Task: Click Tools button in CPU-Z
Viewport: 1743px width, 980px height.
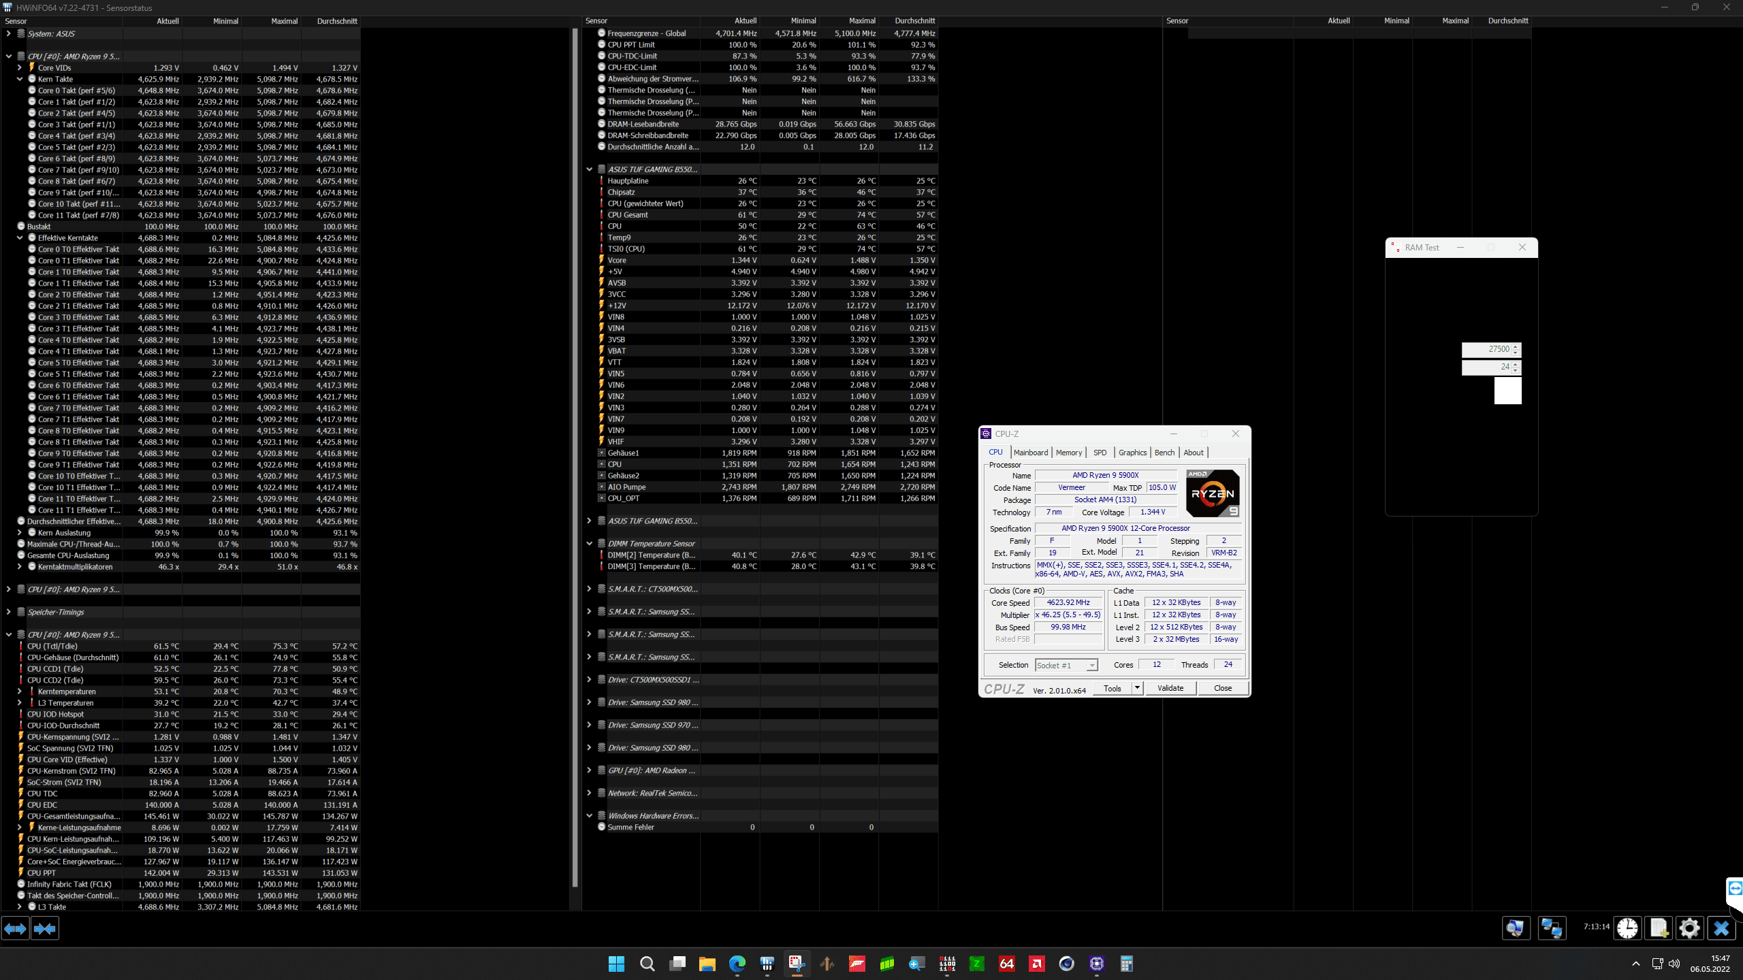Action: pos(1113,688)
